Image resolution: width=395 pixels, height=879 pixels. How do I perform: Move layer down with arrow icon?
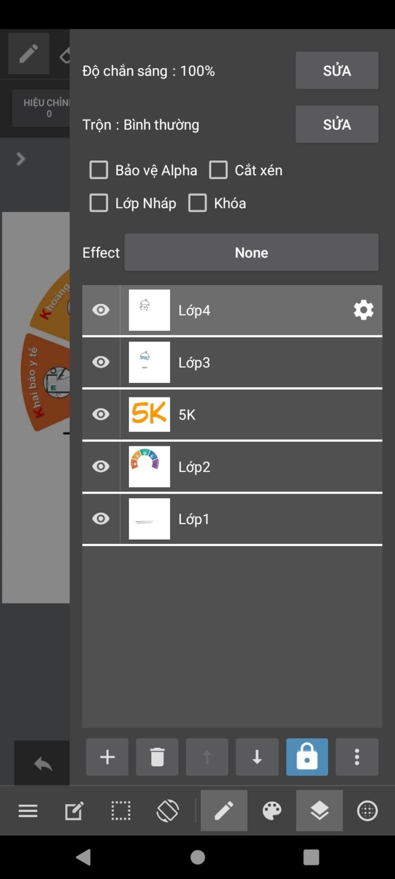[257, 757]
